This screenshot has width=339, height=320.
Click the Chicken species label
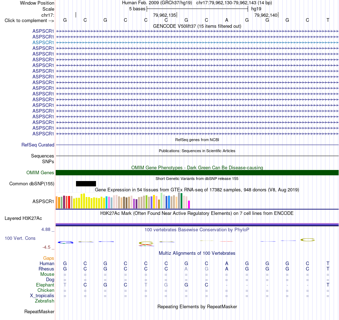pos(46,290)
